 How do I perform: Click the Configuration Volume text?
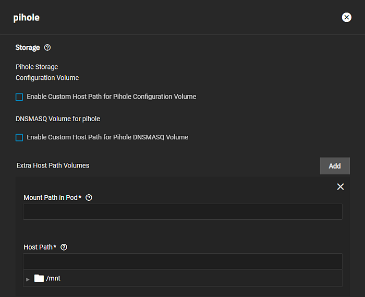tap(47, 78)
